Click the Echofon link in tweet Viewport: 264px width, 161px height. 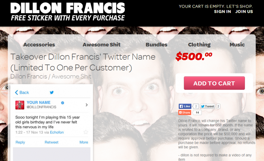(x=57, y=133)
